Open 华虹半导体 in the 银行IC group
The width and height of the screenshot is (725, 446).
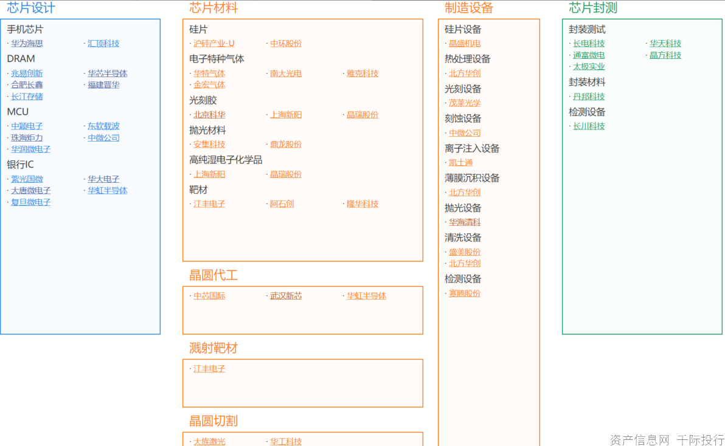(x=107, y=191)
